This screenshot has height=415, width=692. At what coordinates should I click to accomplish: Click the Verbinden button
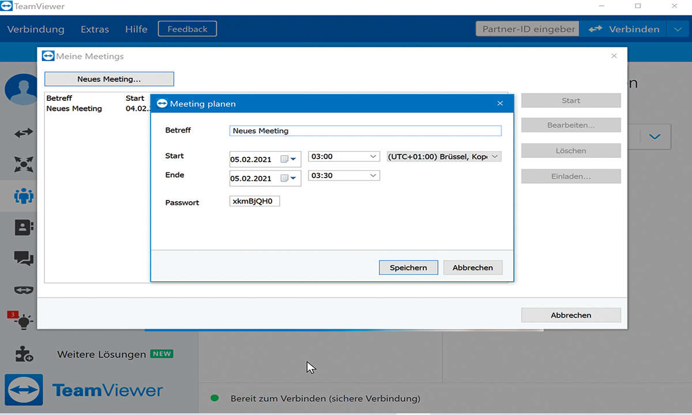coord(623,29)
